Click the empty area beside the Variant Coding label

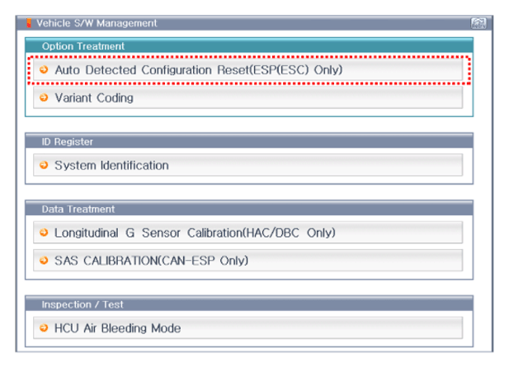(298, 97)
